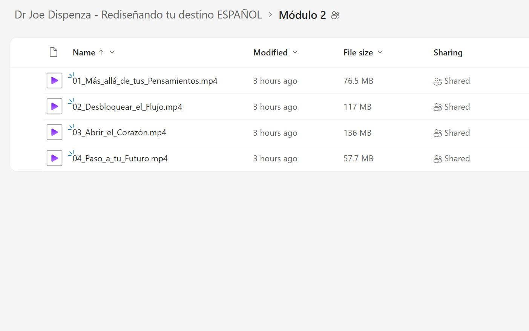Open the Name column dropdown chevron

[x=112, y=52]
